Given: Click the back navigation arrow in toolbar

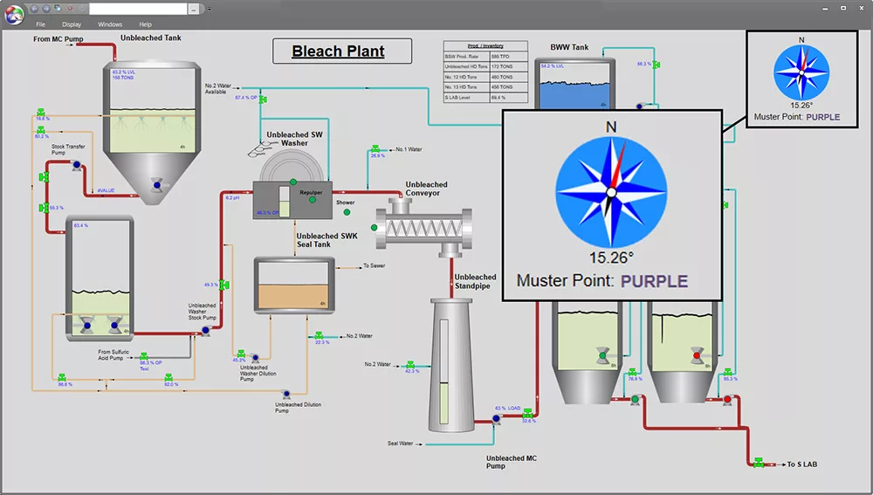Looking at the screenshot, I should coord(35,9).
